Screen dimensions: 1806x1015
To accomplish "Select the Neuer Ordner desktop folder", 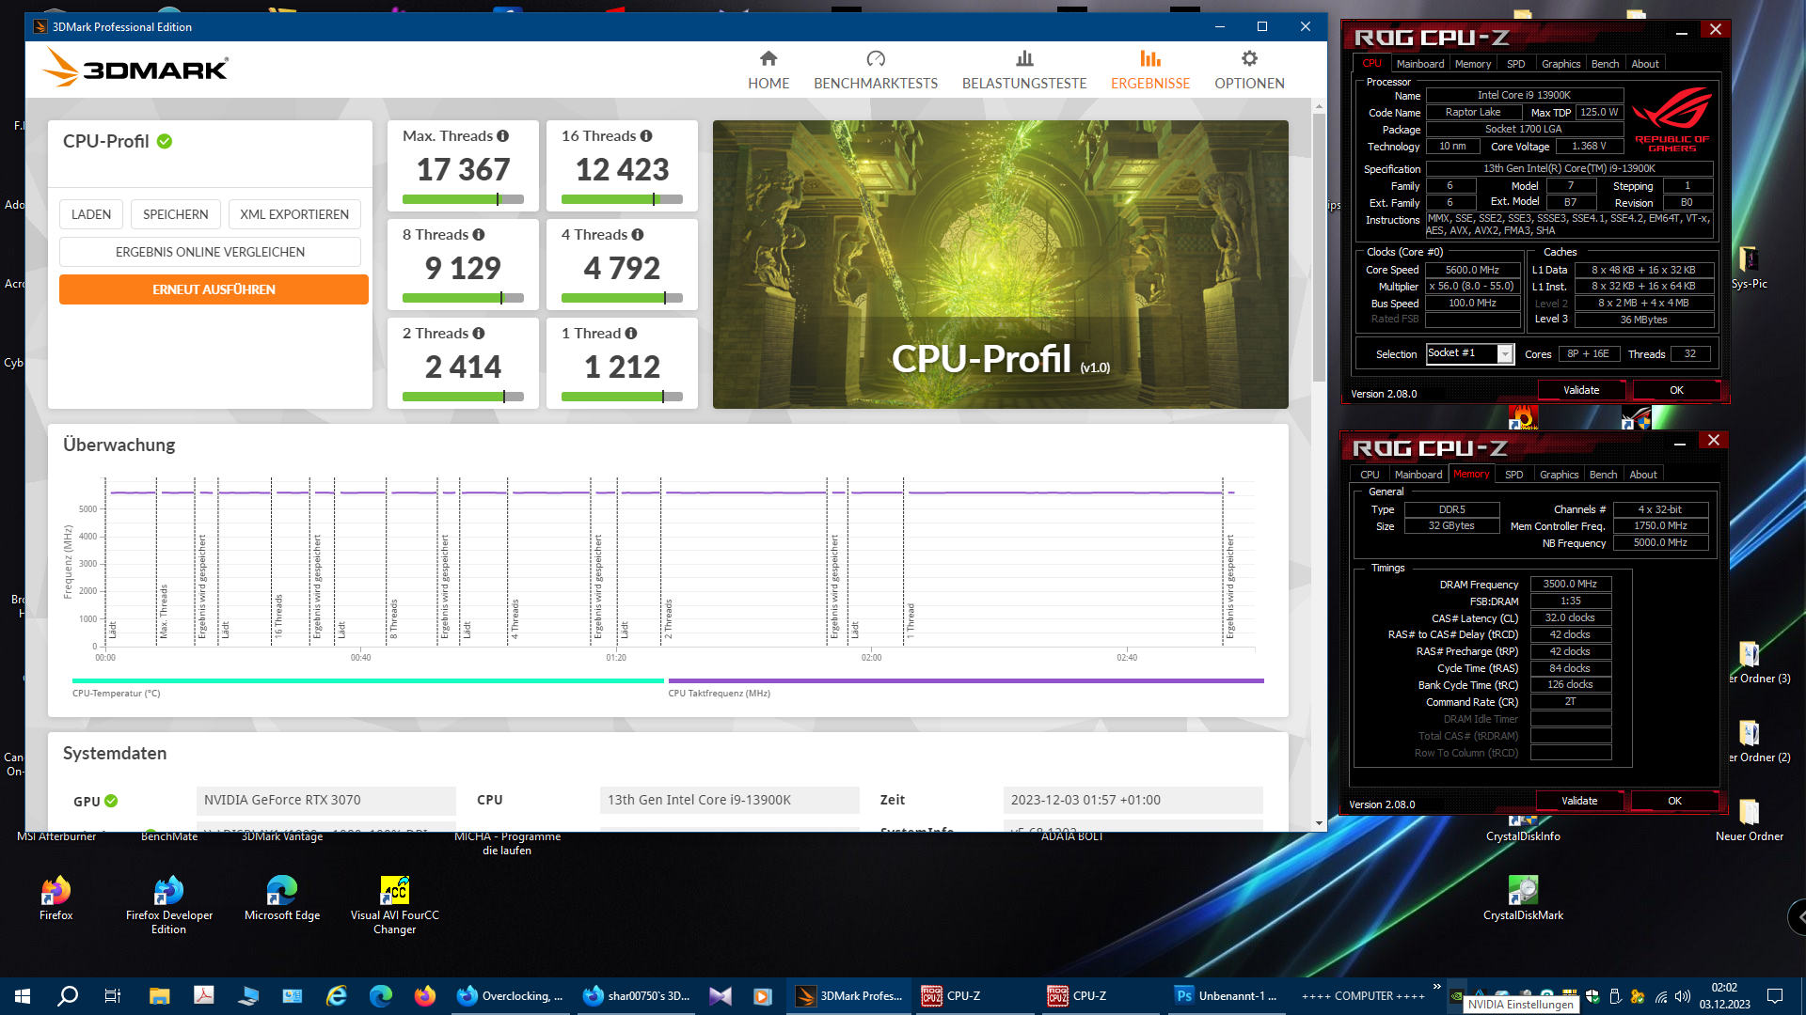I will [1749, 820].
